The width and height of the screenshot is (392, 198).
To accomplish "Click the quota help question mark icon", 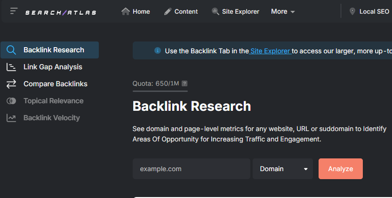I will (184, 83).
